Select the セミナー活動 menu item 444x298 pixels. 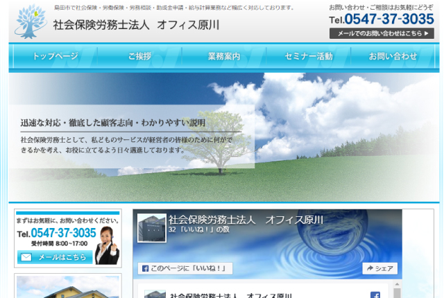[308, 56]
